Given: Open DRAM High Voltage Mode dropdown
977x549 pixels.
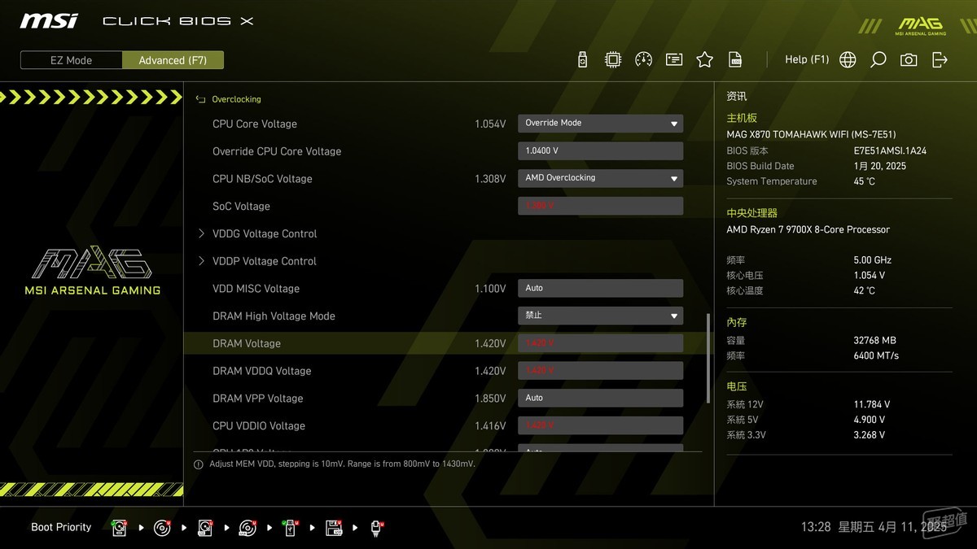Looking at the screenshot, I should point(600,315).
